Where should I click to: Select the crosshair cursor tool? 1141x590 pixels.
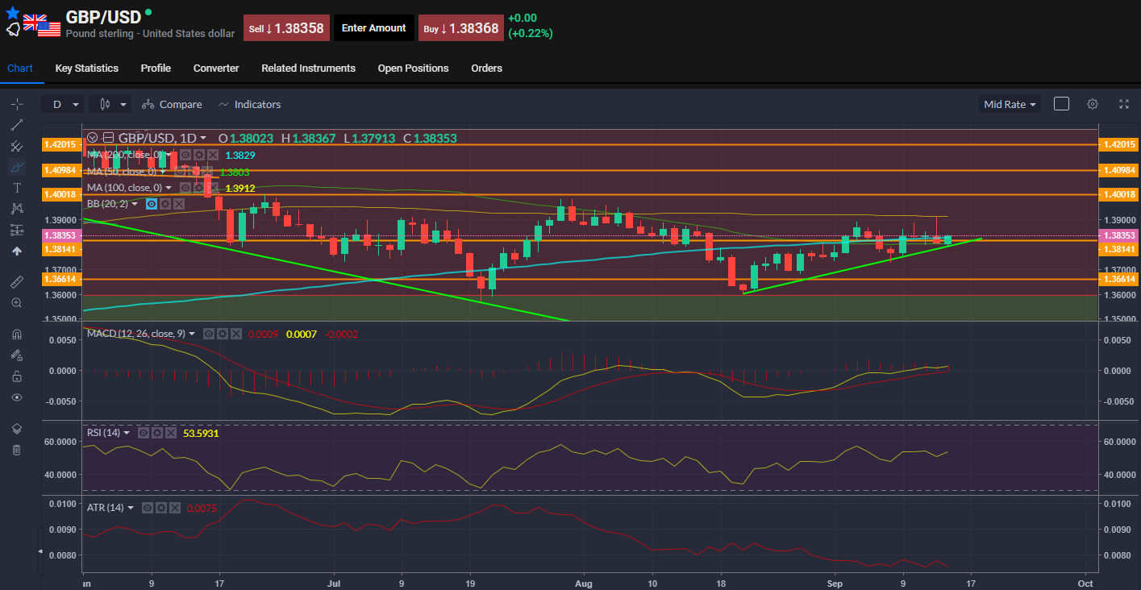point(16,104)
